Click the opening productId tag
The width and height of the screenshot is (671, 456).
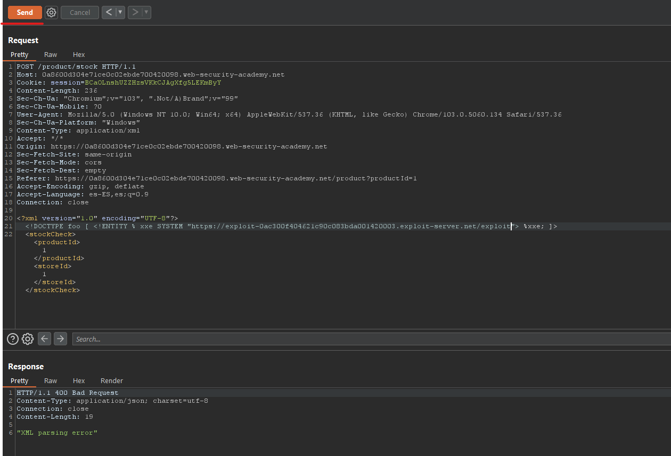[57, 242]
